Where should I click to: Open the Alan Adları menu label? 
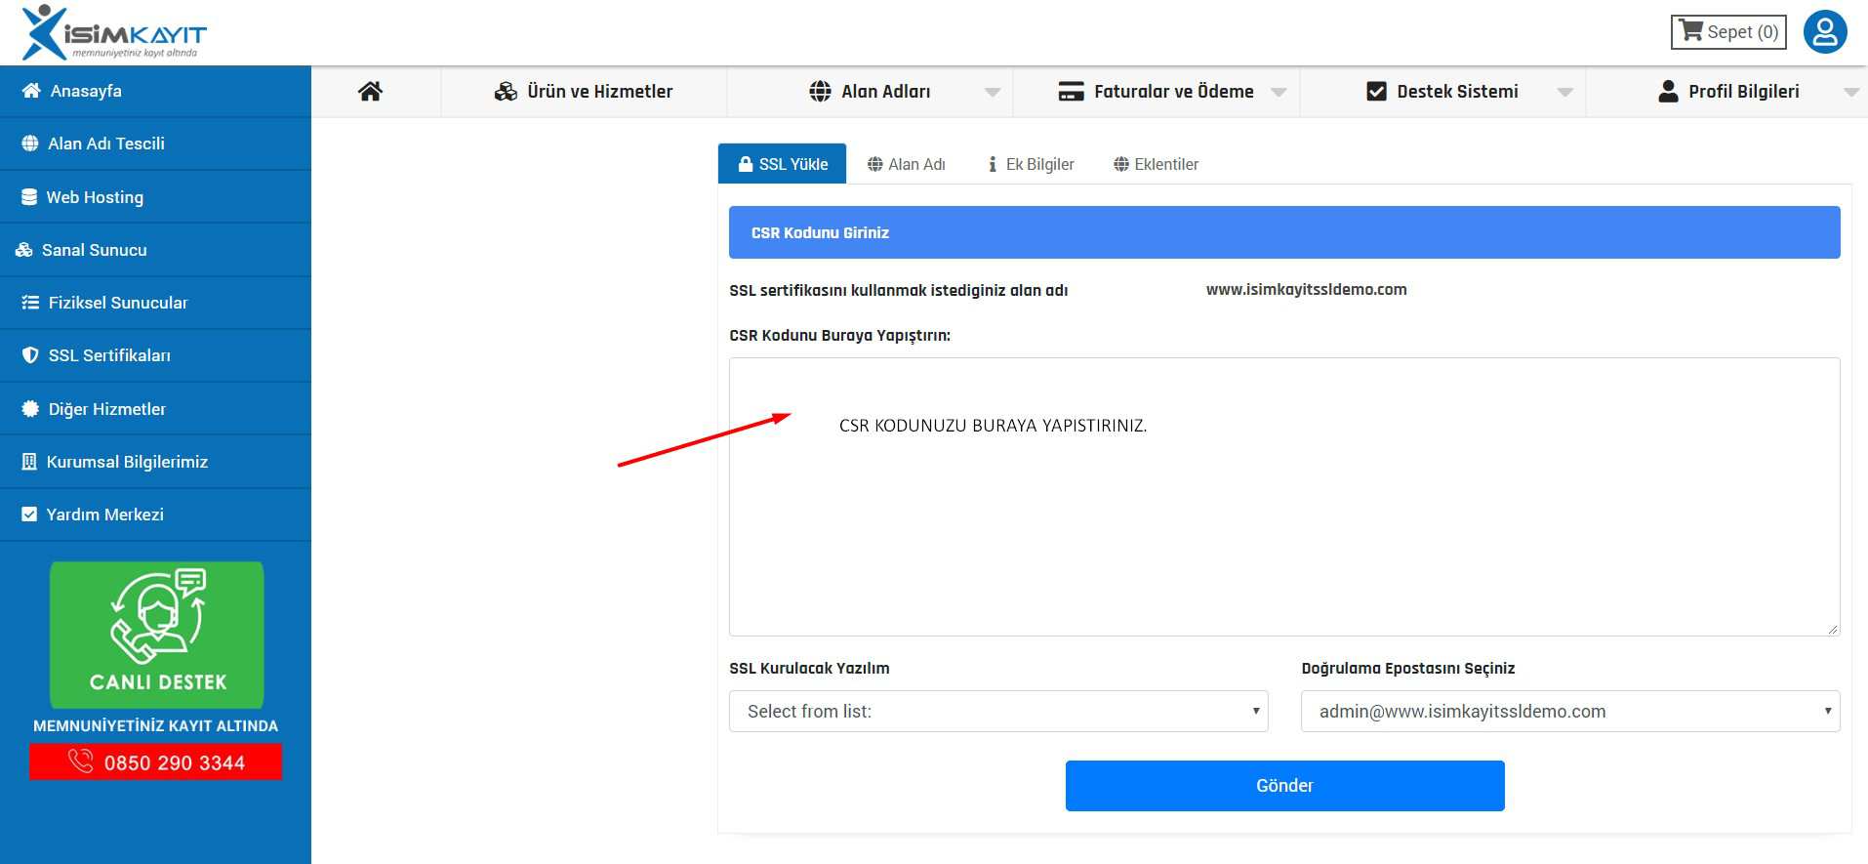885,92
